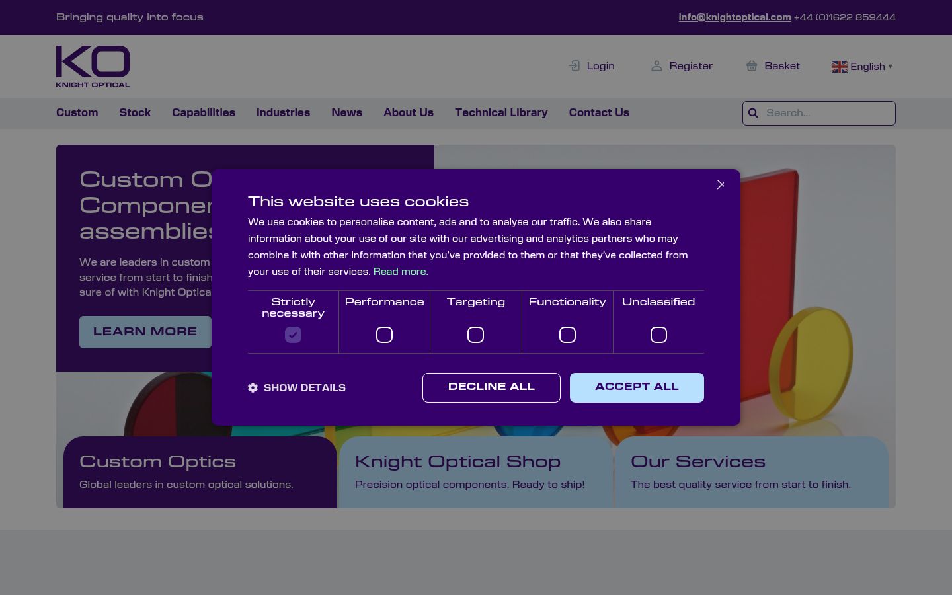
Task: Open the cookie Read more link
Action: 401,272
